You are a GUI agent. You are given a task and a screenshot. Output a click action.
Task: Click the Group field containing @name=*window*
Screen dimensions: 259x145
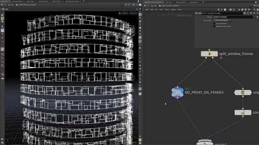click(x=233, y=17)
